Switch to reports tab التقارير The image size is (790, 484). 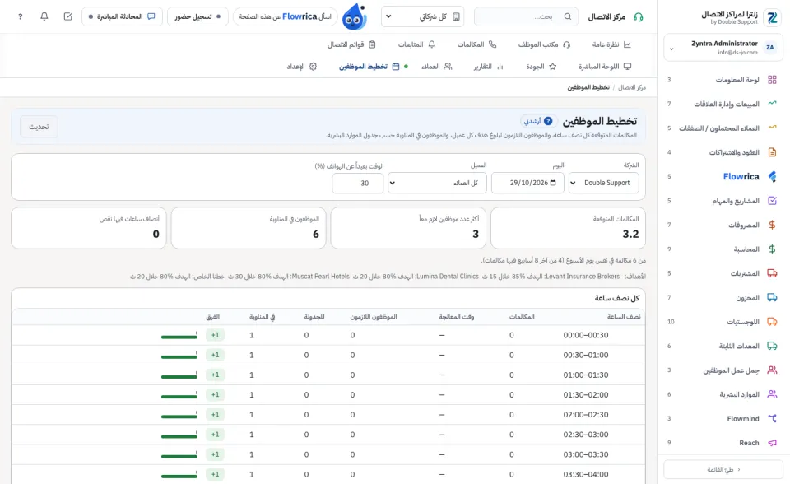pyautogui.click(x=488, y=67)
